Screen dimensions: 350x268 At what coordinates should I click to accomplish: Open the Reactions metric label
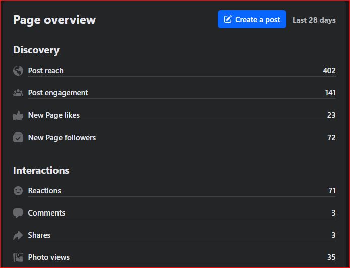tap(44, 191)
